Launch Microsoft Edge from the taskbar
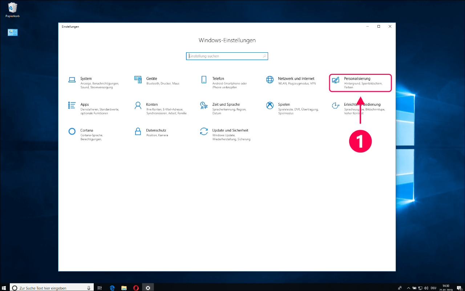The width and height of the screenshot is (465, 291). [x=112, y=288]
